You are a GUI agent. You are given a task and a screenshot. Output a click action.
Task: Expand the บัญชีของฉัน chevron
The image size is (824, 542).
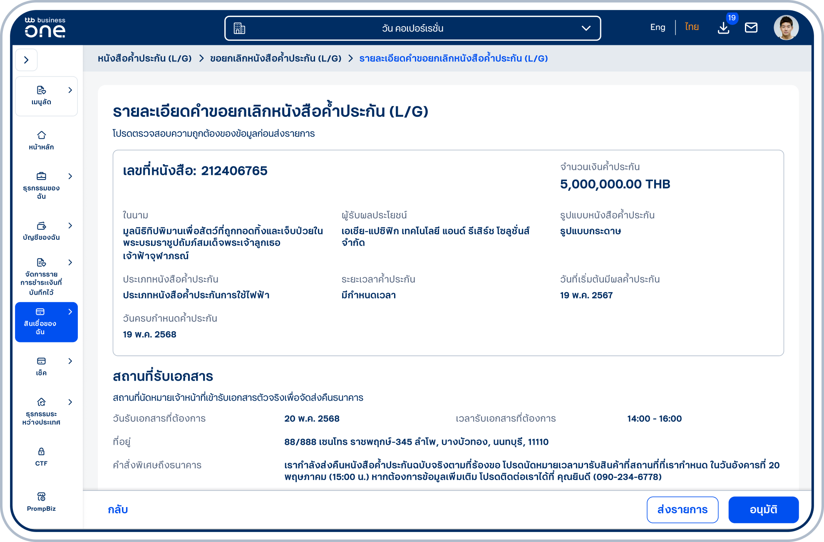[x=70, y=226]
